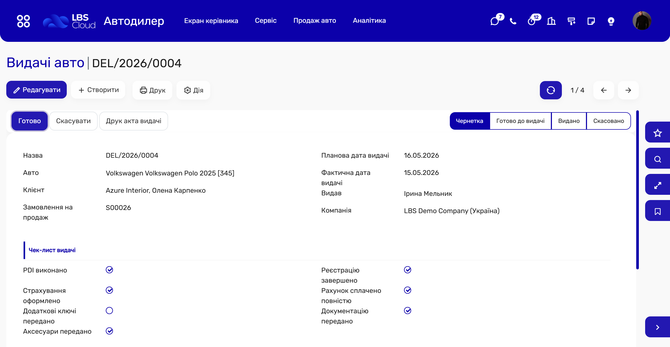This screenshot has height=347, width=670.
Task: Click the Готово button
Action: coord(30,121)
